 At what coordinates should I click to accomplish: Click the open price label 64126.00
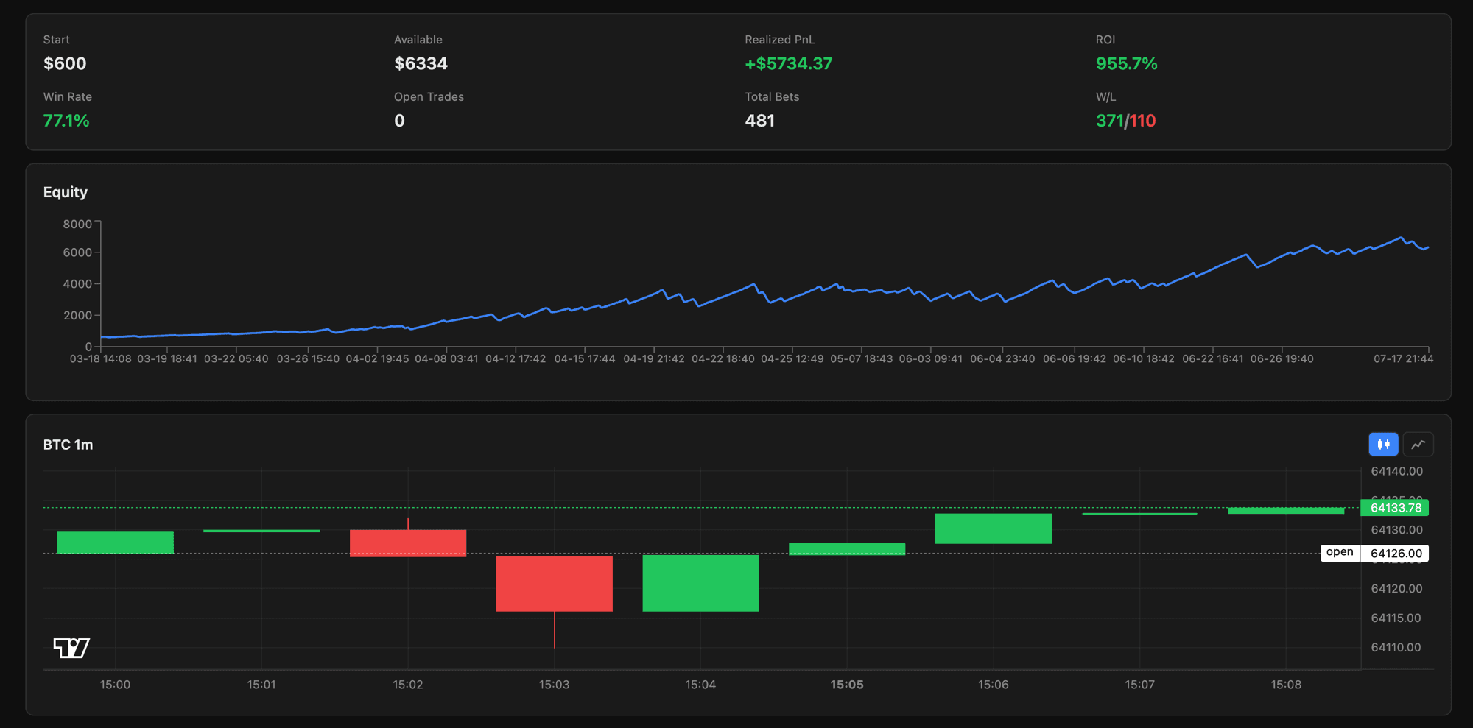(x=1395, y=554)
